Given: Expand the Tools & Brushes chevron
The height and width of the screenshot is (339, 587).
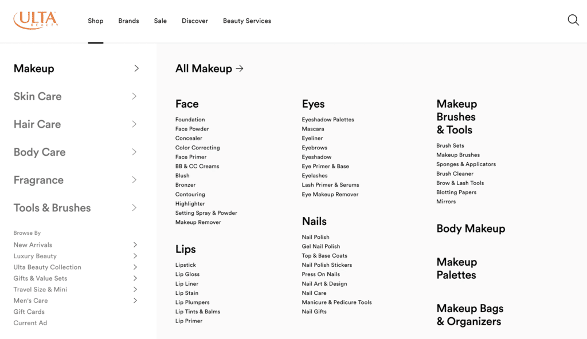Looking at the screenshot, I should (x=134, y=208).
